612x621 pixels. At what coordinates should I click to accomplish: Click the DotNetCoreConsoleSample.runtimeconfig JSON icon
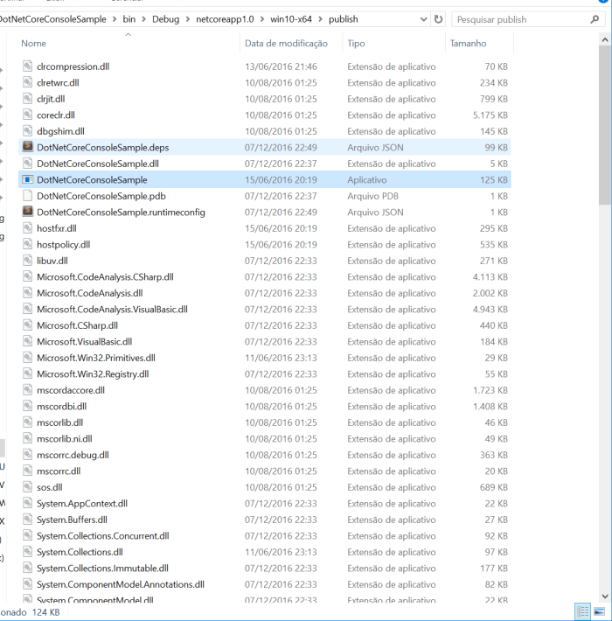pos(27,212)
